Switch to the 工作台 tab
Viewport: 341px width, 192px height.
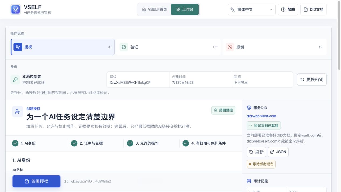click(185, 9)
